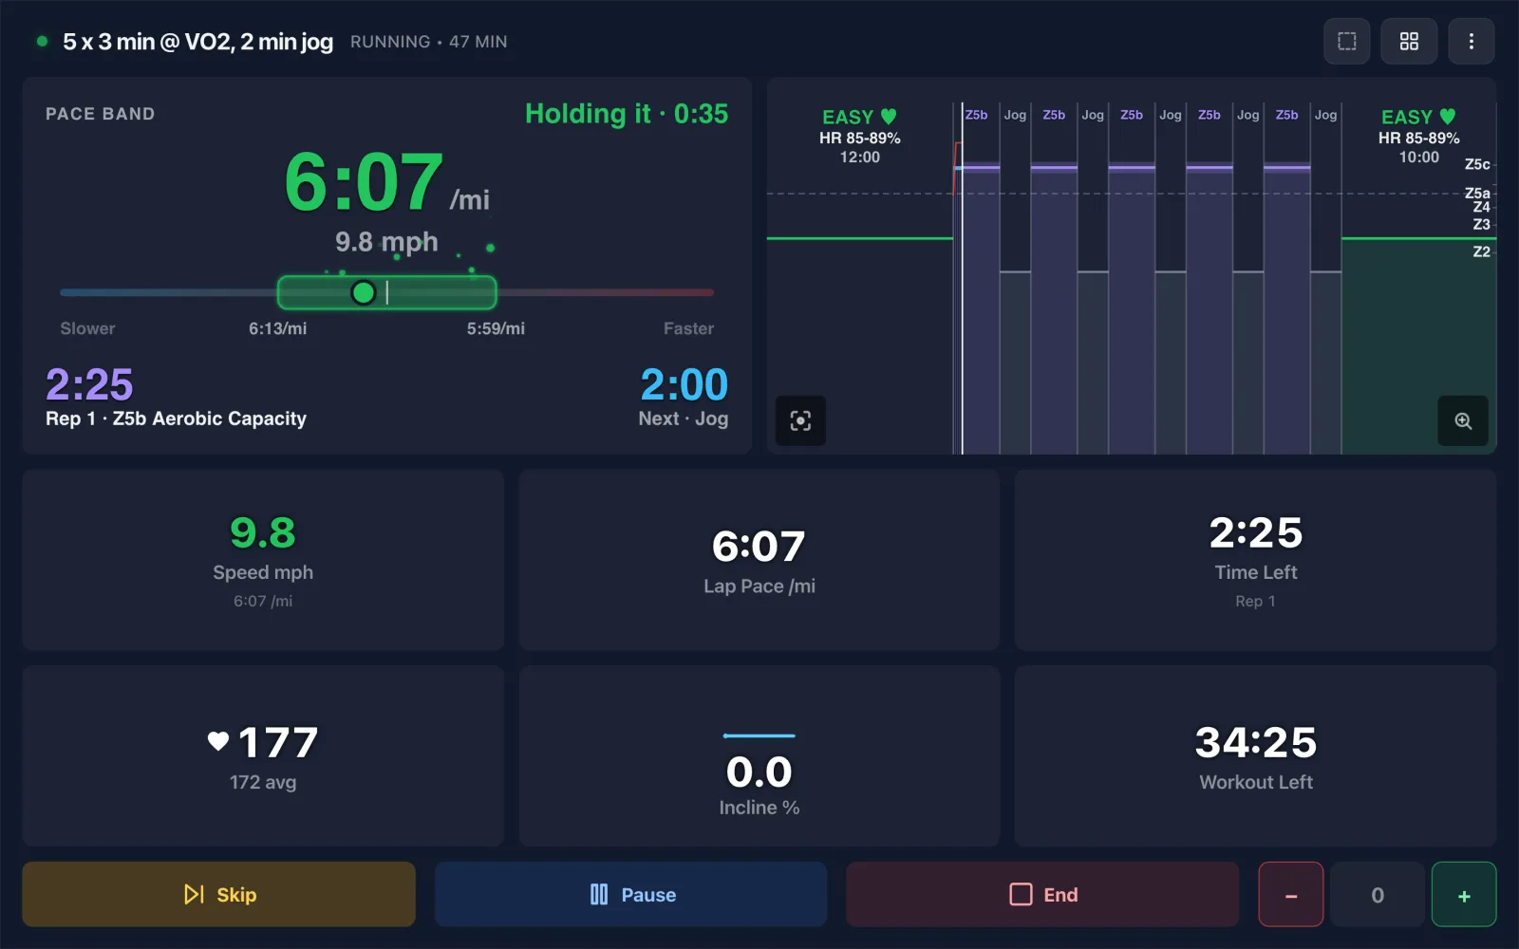Click the incline level indicator bar
This screenshot has width=1519, height=949.
point(759,735)
